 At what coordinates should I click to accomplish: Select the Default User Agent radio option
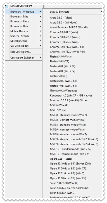click(24, 6)
